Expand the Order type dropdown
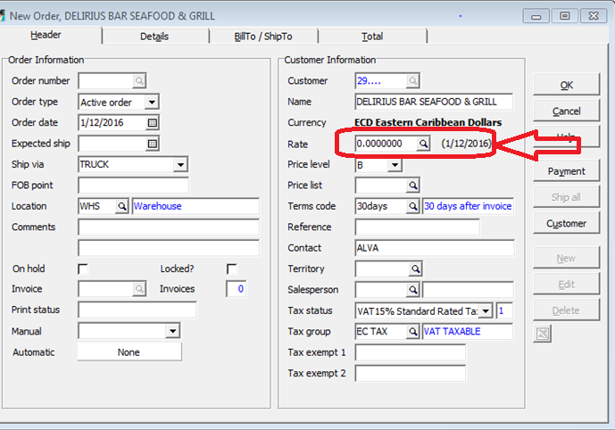615x430 pixels. point(152,103)
